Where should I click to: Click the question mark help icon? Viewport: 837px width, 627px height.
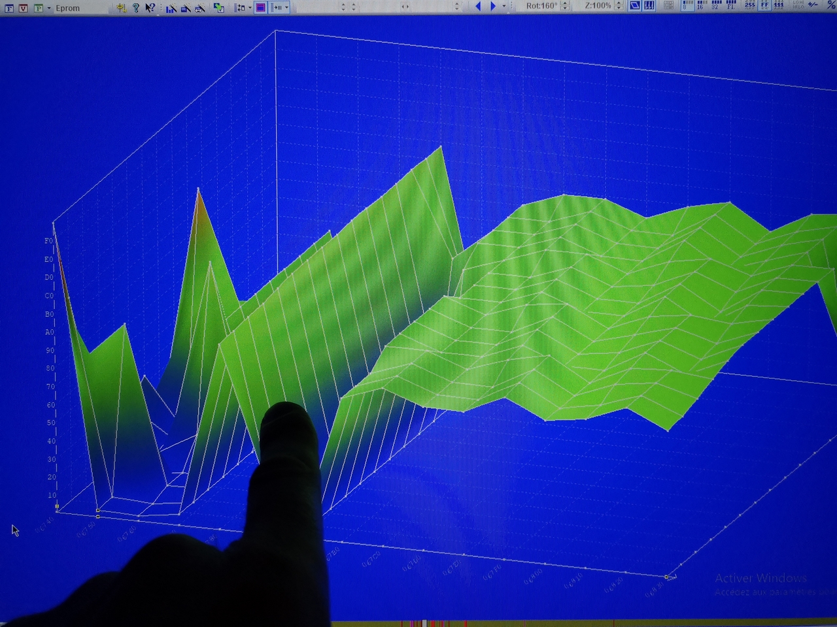pos(135,8)
